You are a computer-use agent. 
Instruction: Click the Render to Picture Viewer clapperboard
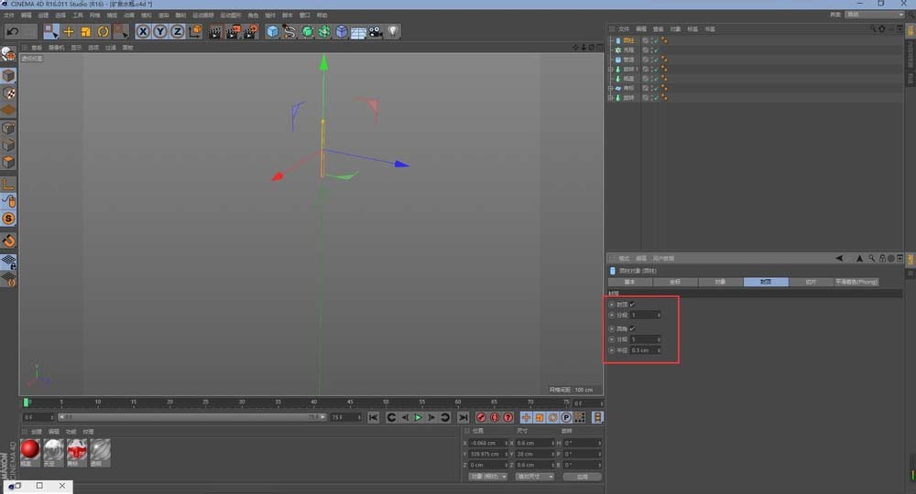pyautogui.click(x=232, y=31)
